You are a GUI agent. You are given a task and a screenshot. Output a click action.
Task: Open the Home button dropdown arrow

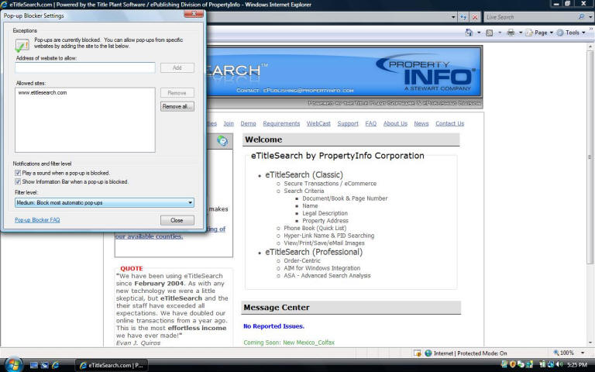pyautogui.click(x=479, y=33)
